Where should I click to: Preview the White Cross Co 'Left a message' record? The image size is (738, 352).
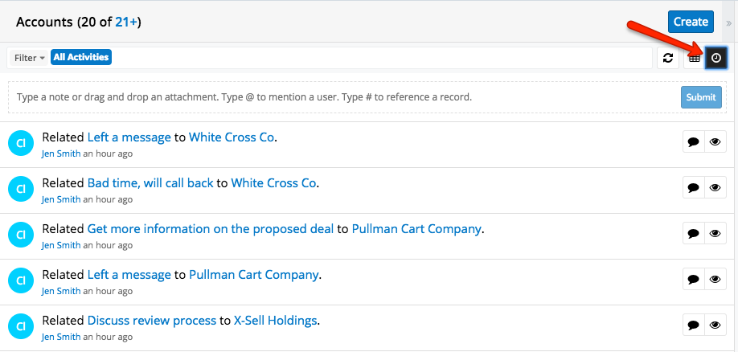715,142
